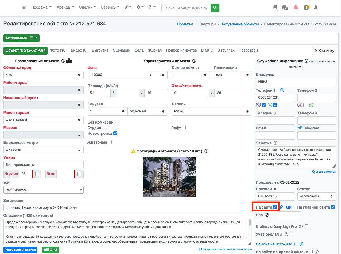Click the user profile icon
This screenshot has width=341, height=254.
click(x=316, y=7)
